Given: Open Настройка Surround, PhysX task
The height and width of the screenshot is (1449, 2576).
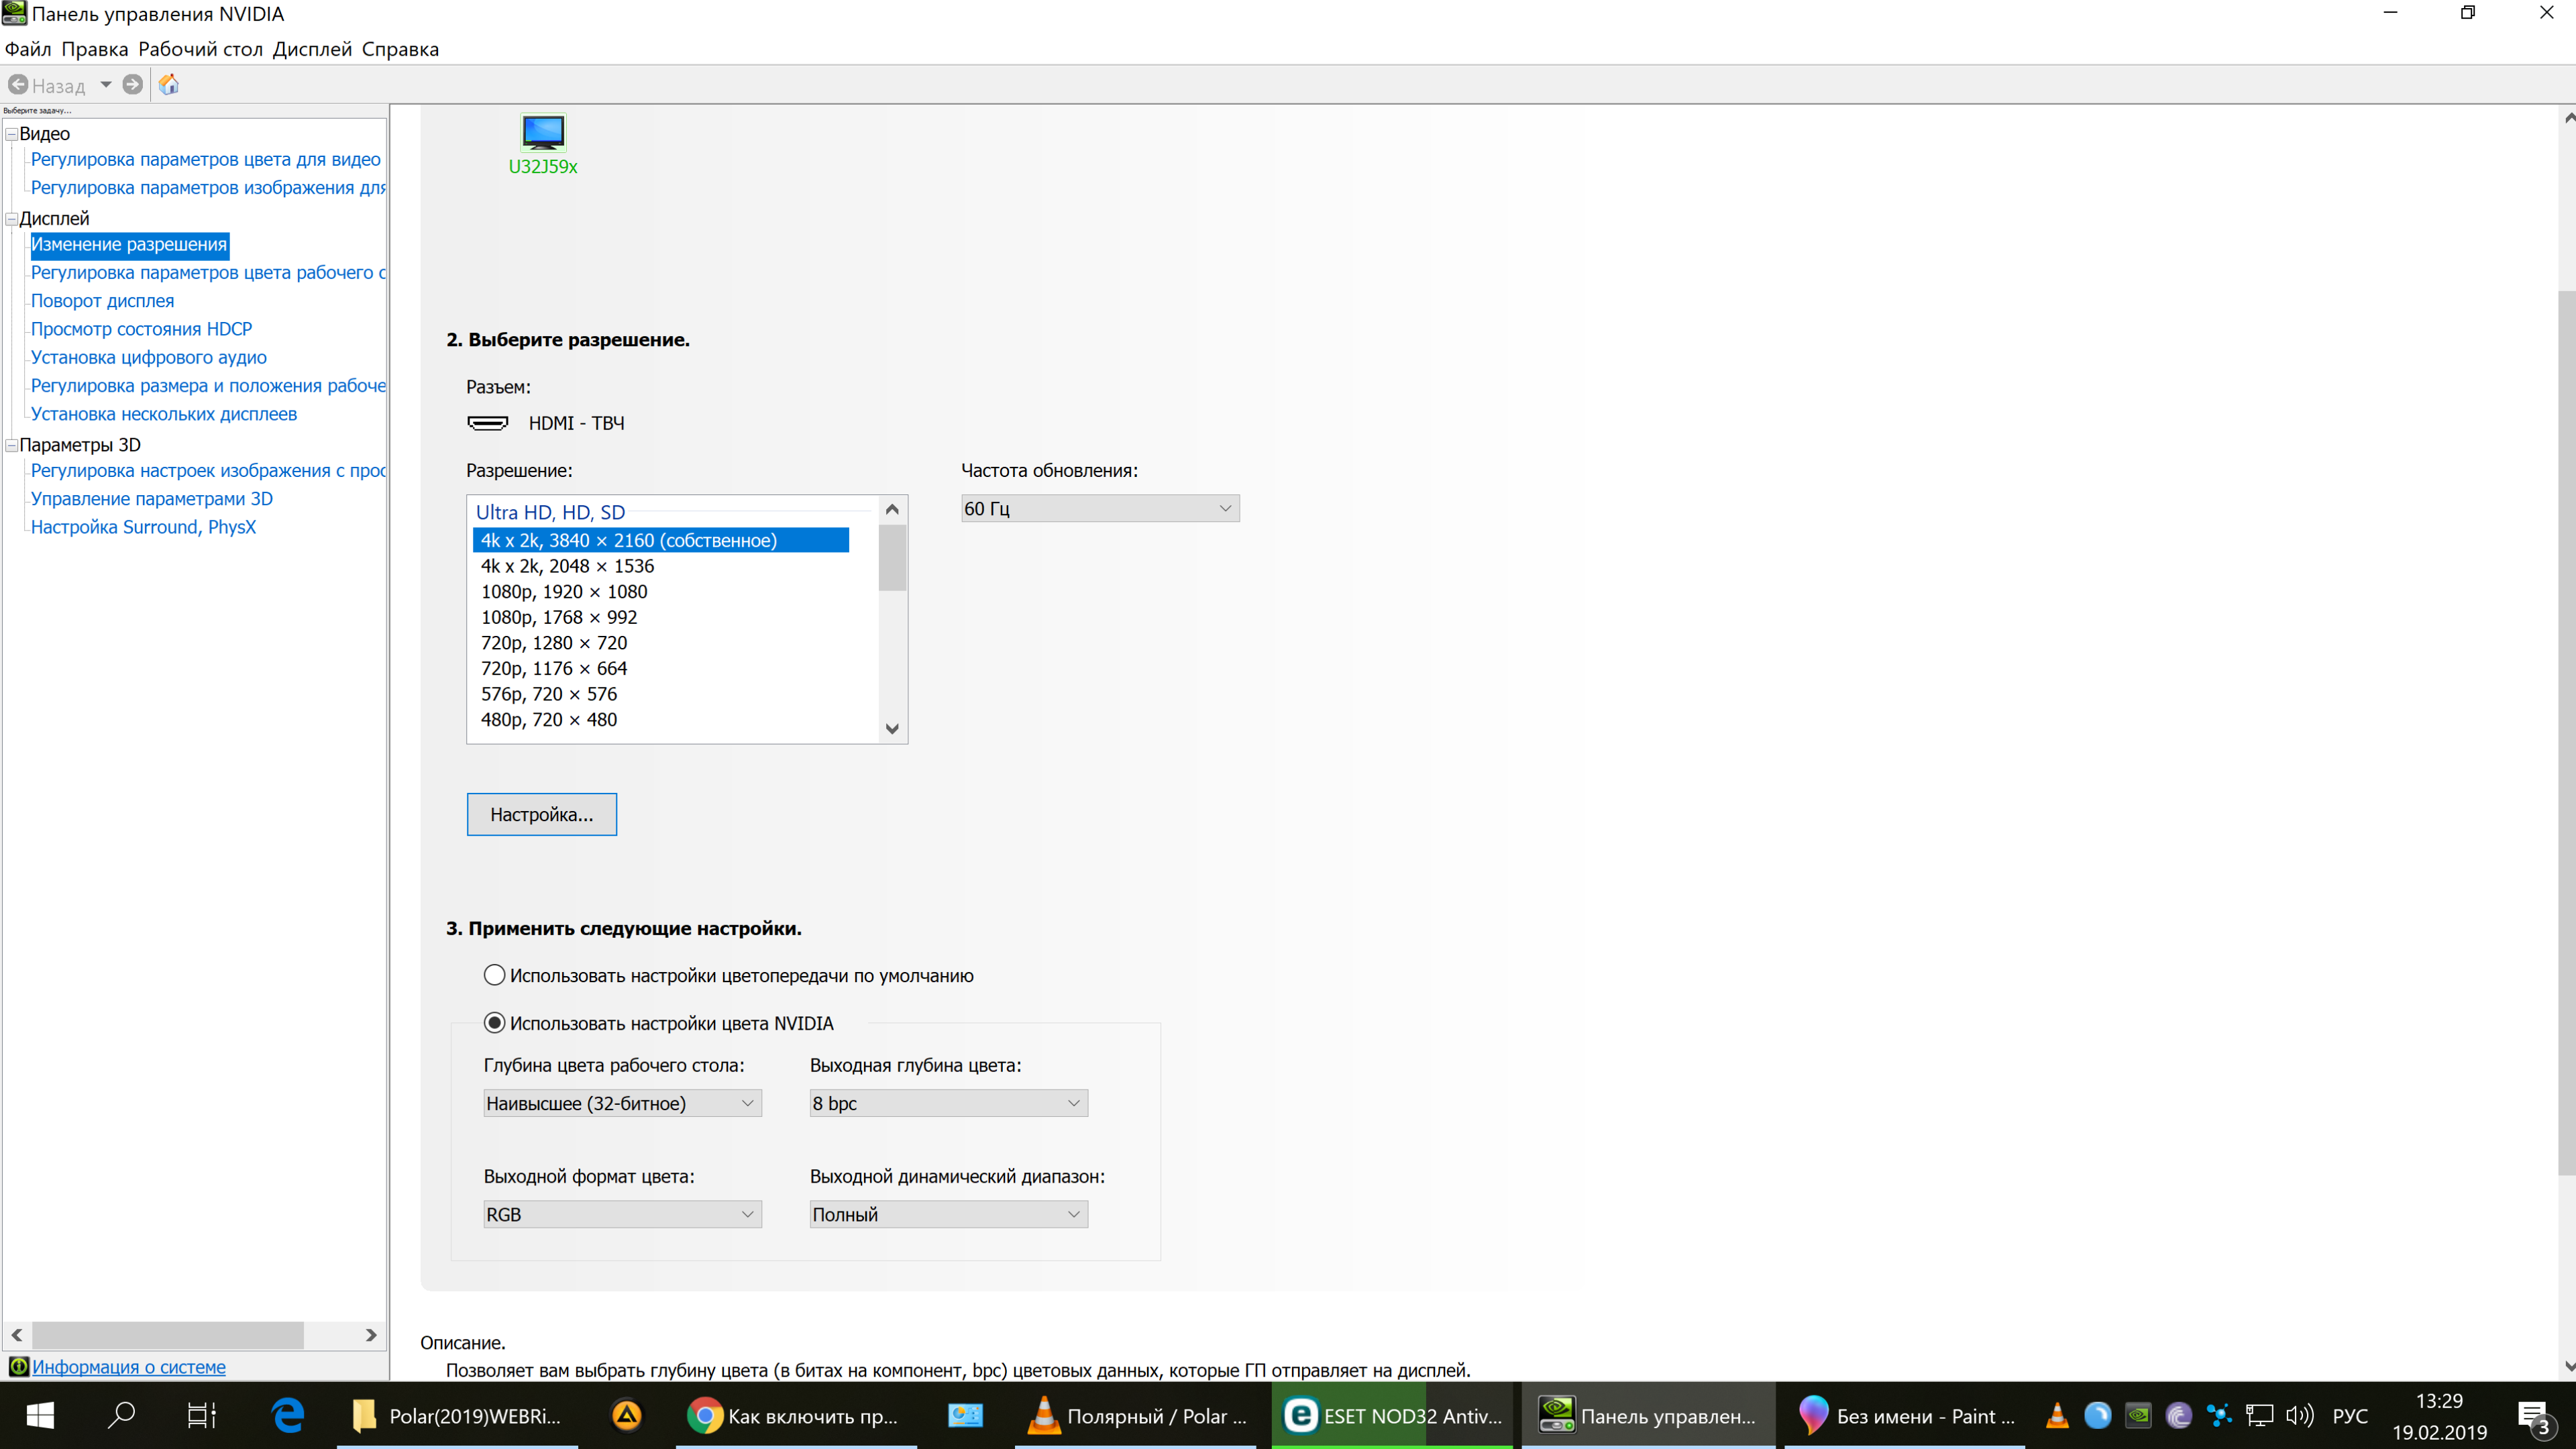Looking at the screenshot, I should pos(143,527).
